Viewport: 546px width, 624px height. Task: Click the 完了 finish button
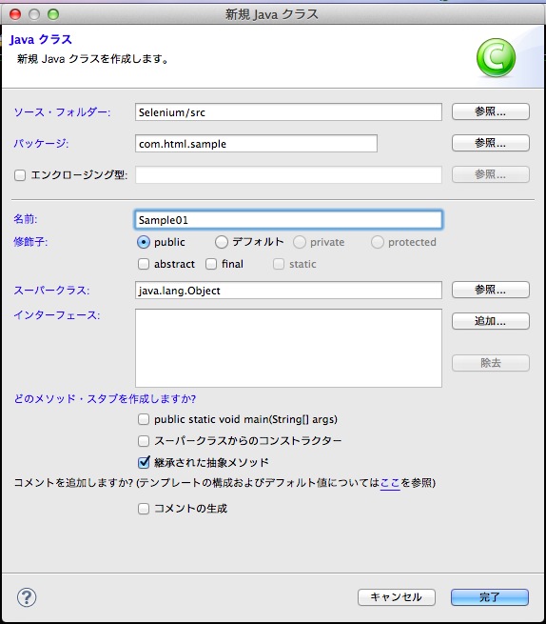tap(490, 597)
